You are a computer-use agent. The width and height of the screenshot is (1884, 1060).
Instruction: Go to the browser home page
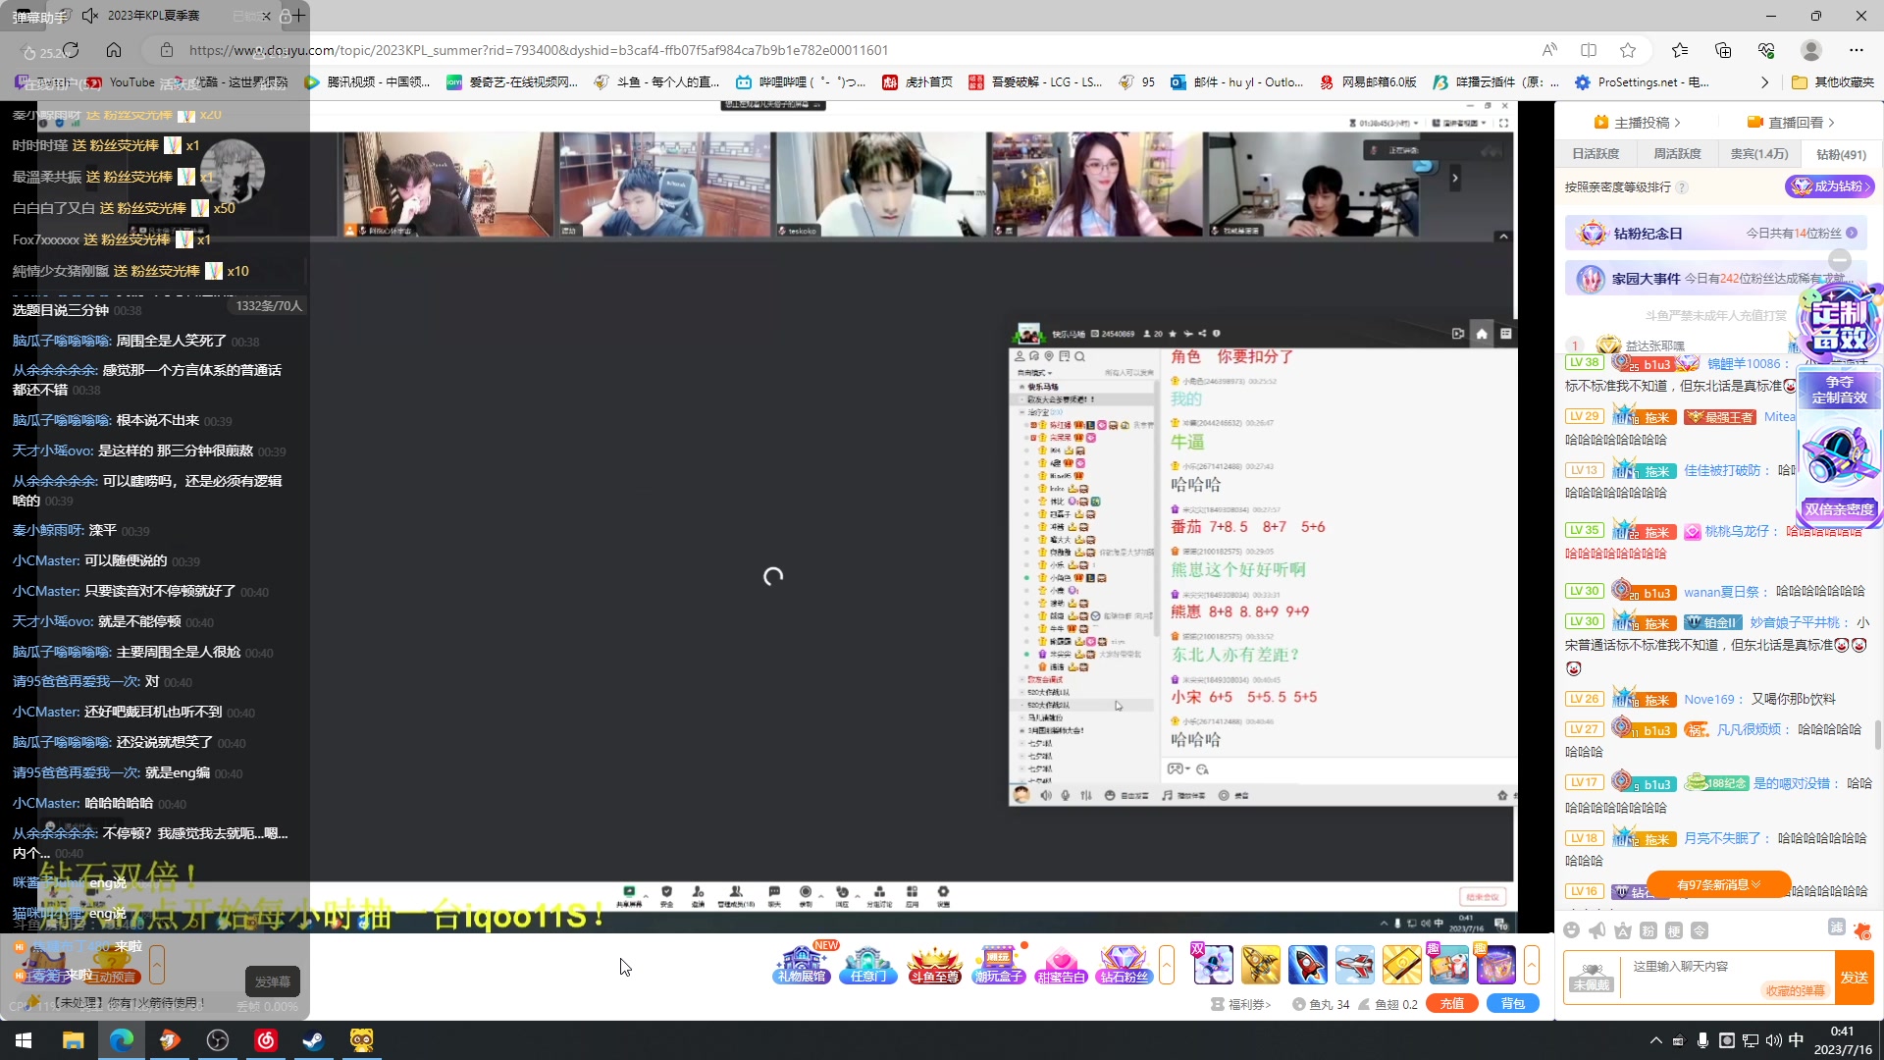point(114,50)
